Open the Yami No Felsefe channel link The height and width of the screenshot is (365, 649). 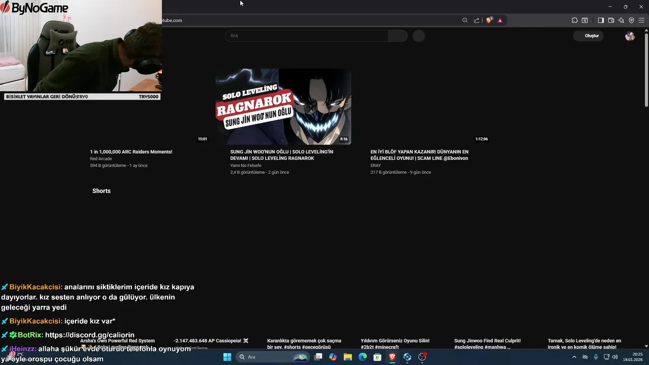coord(246,165)
